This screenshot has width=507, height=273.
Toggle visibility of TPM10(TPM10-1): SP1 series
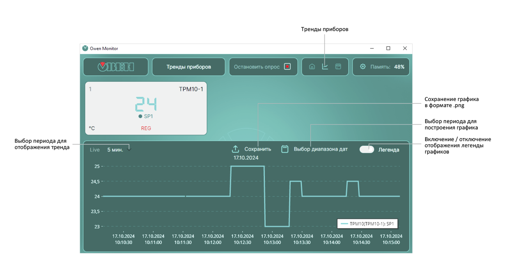(x=367, y=223)
